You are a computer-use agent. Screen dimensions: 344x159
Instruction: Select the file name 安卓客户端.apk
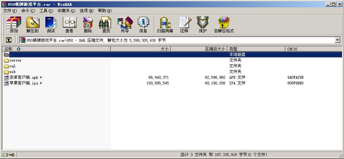[26, 77]
